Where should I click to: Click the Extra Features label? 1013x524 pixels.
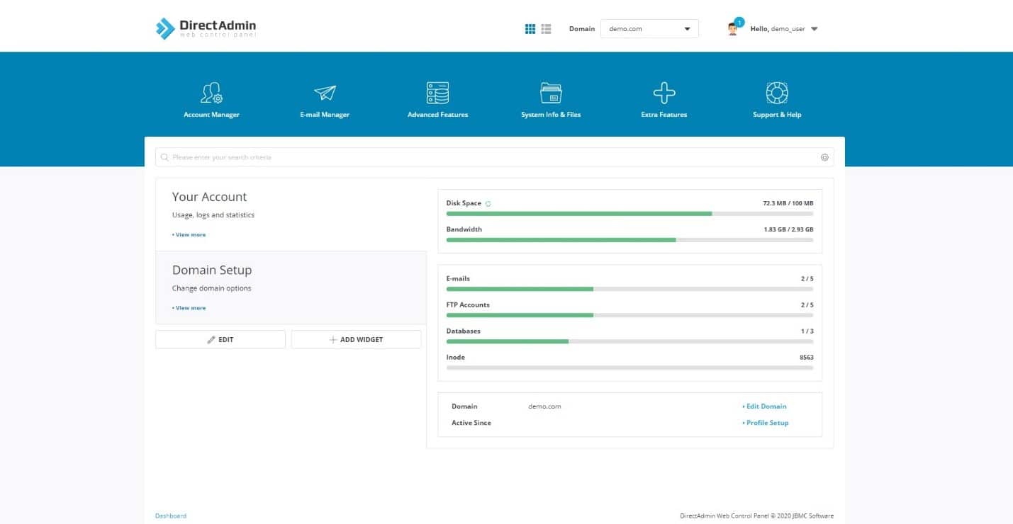tap(664, 115)
